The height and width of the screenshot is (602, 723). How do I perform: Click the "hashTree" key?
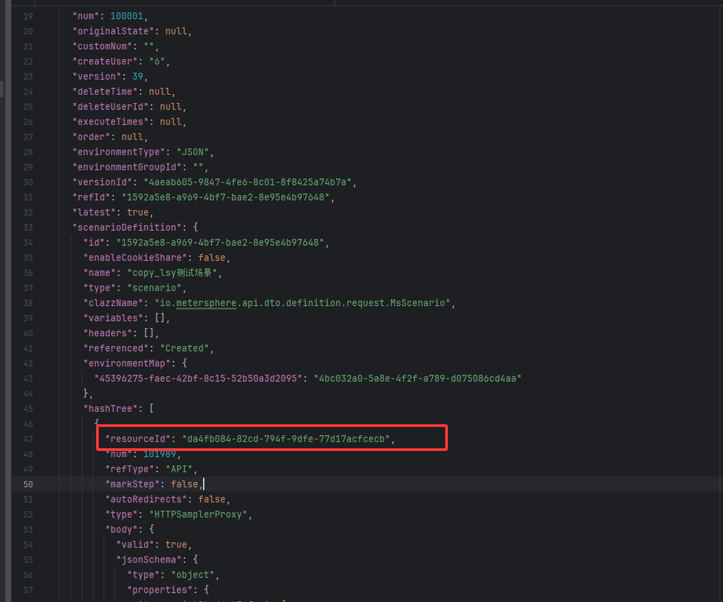pos(110,408)
